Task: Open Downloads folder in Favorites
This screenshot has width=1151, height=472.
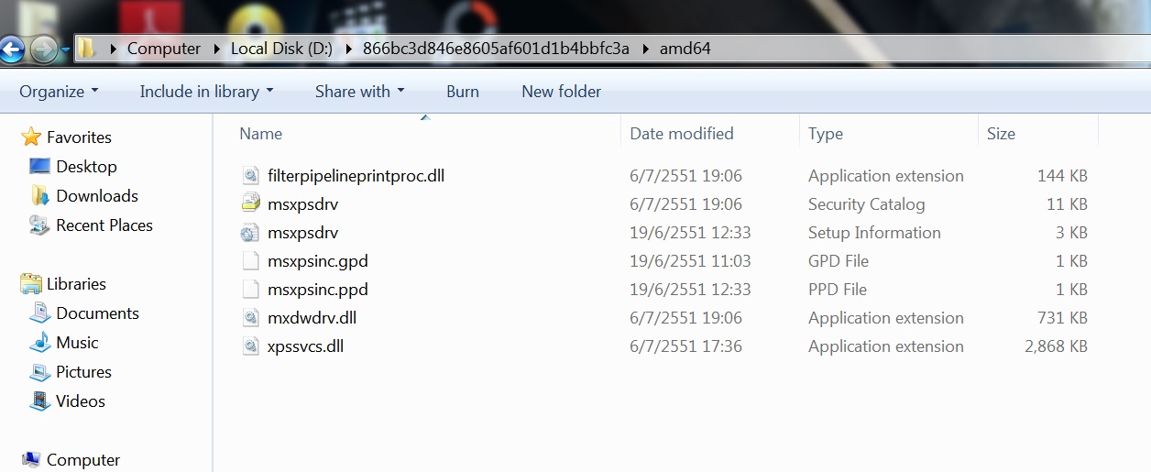Action: 96,195
